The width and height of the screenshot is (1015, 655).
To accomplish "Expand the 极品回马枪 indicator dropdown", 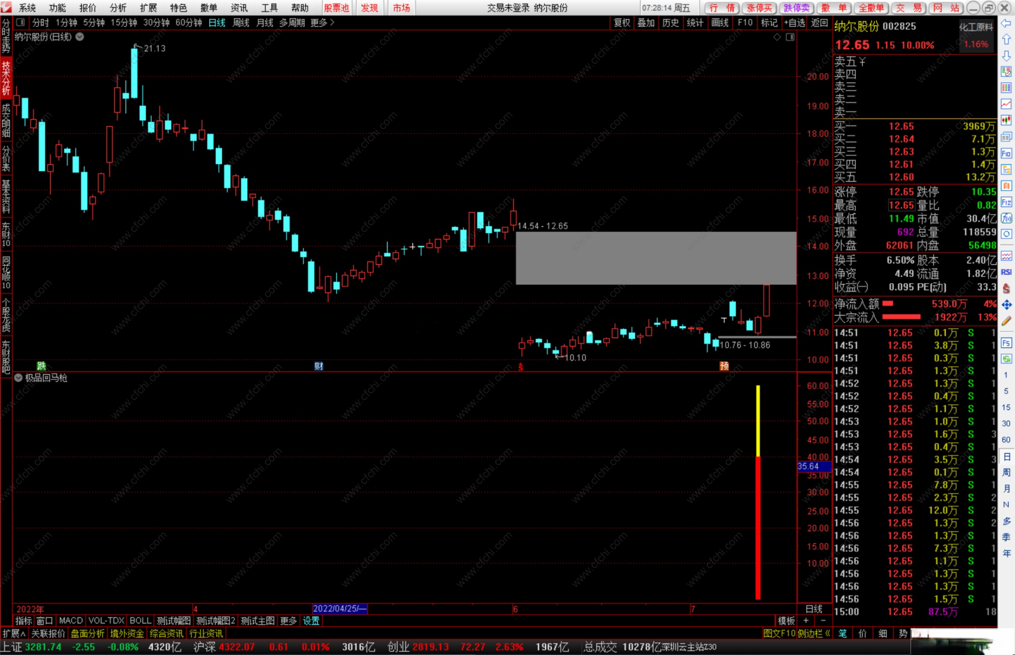I will tap(18, 378).
